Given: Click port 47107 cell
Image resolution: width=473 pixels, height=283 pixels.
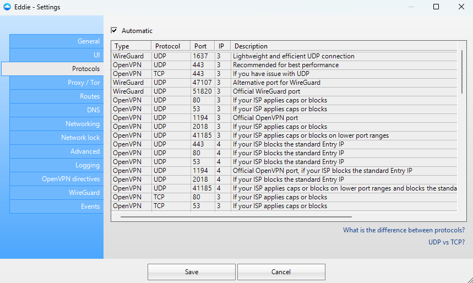Looking at the screenshot, I should point(202,83).
